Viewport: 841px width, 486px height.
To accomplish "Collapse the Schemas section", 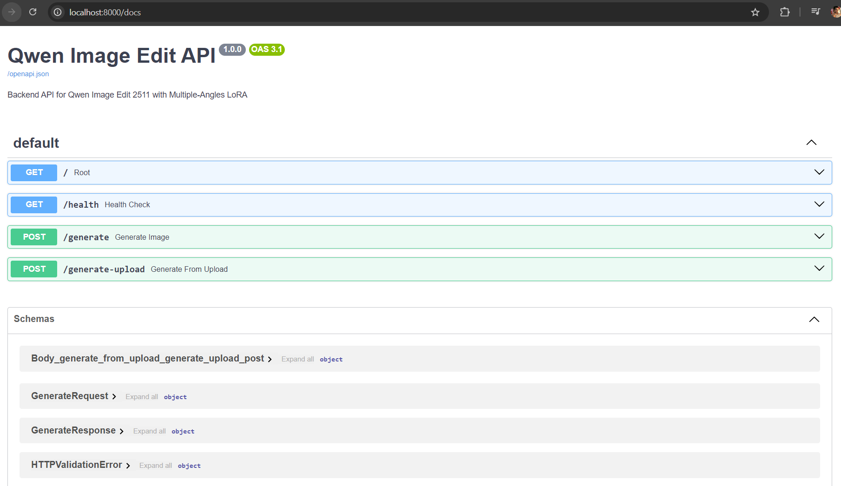I will [814, 319].
